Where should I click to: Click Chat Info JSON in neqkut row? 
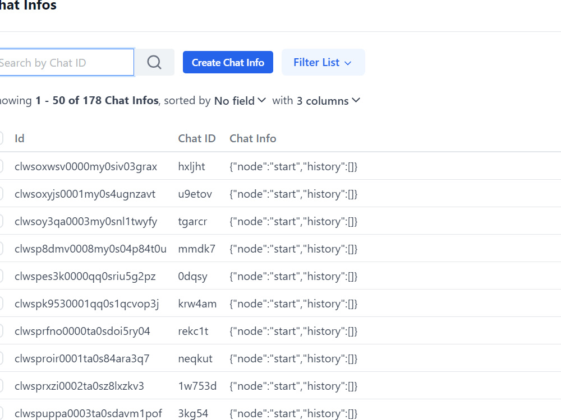coord(293,360)
